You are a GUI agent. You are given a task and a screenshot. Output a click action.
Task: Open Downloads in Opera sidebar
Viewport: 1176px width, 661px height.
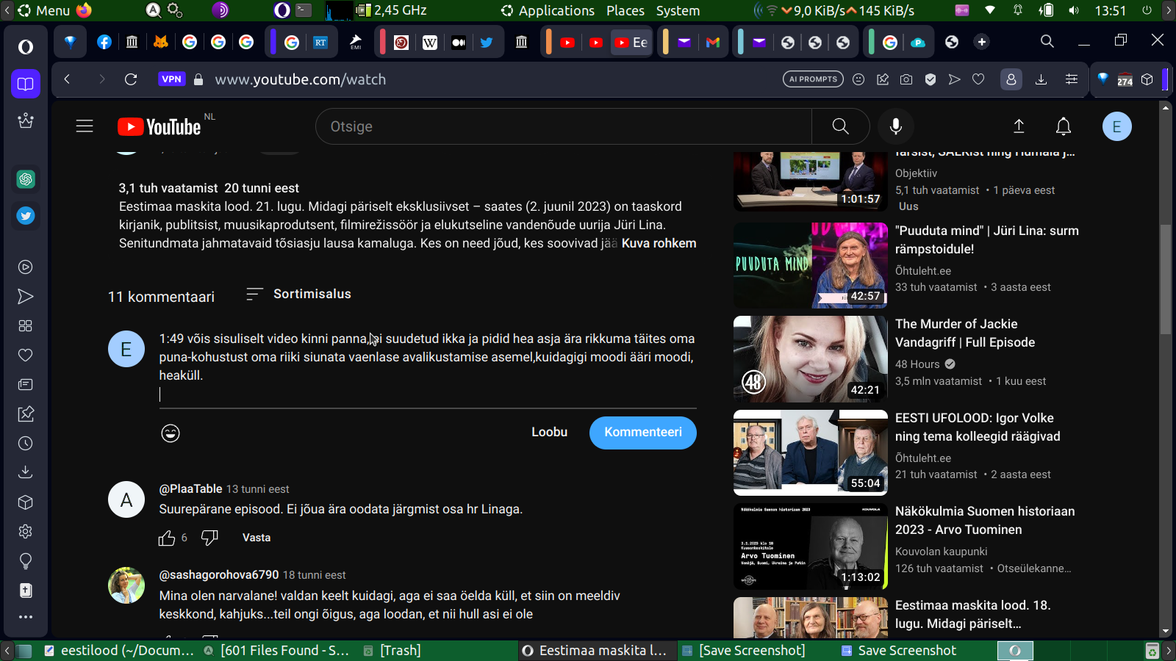click(26, 472)
